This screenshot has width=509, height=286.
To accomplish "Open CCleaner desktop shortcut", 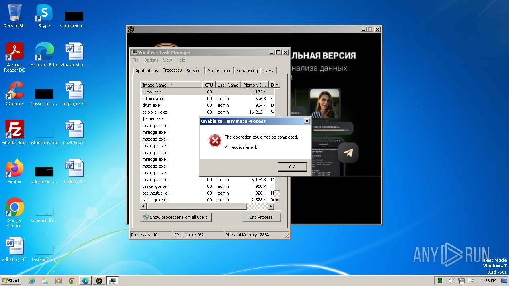I will 14,94.
